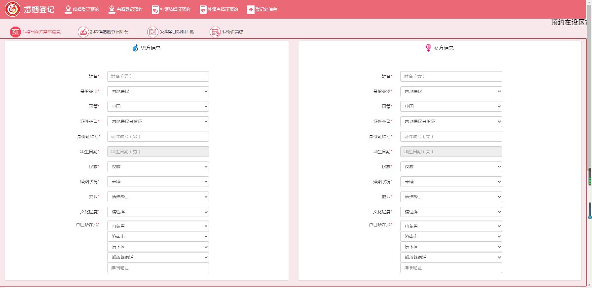This screenshot has height=288, width=592.
Task: Open the female 民族 dropdown
Action: 451,167
